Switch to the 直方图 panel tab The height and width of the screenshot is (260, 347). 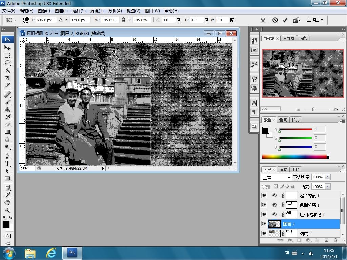point(289,38)
